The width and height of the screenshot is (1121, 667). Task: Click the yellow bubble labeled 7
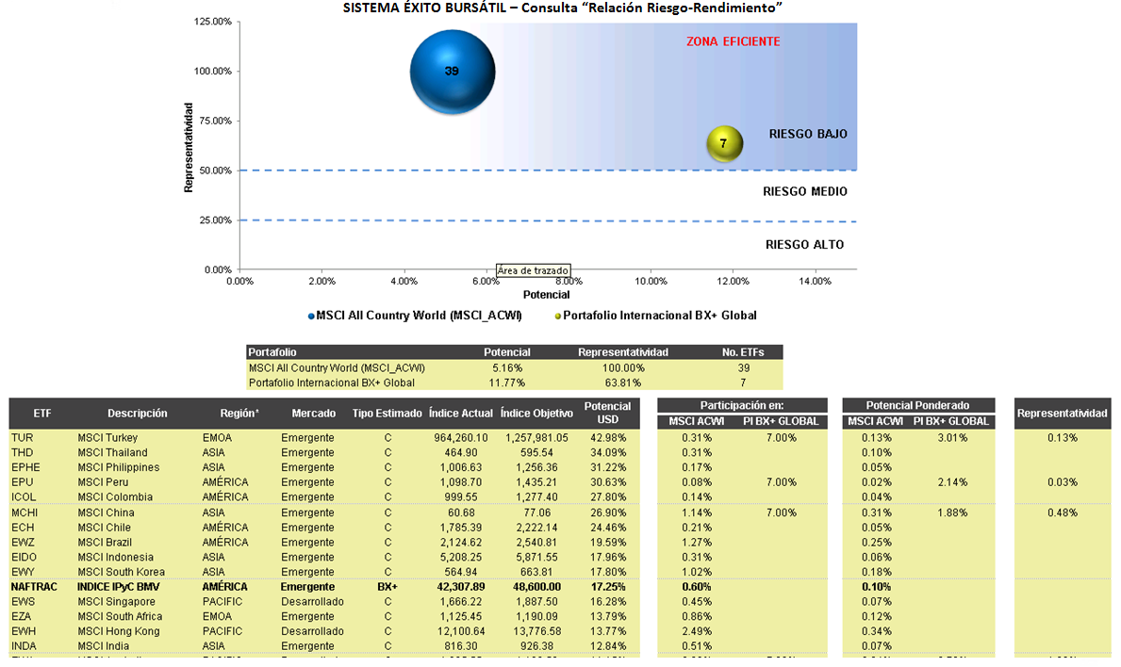click(724, 143)
